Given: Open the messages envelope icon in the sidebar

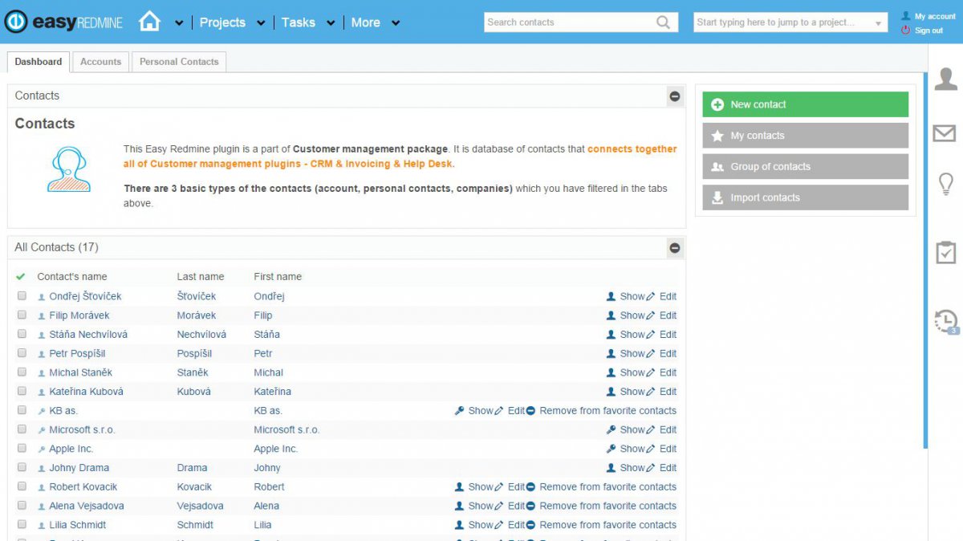Looking at the screenshot, I should (x=945, y=133).
